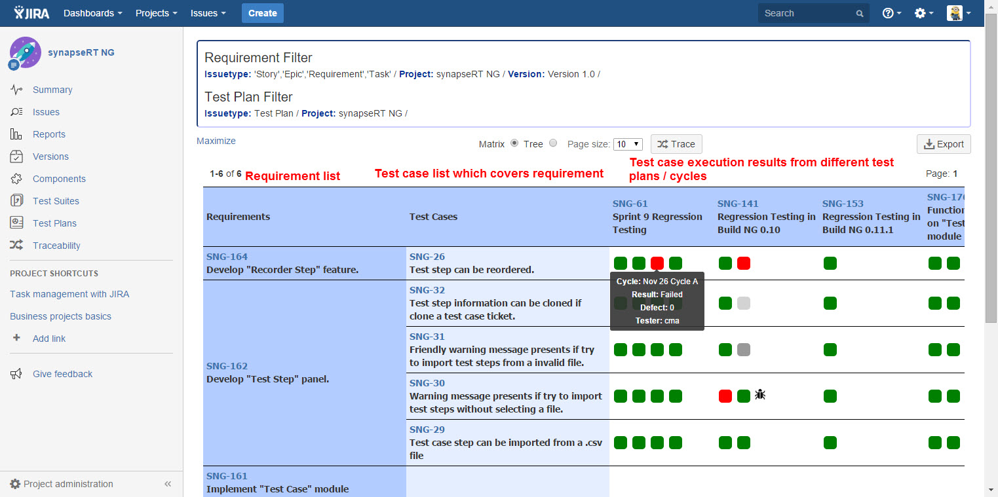Viewport: 998px width, 497px height.
Task: Open the Issues menu in the top bar
Action: [208, 13]
